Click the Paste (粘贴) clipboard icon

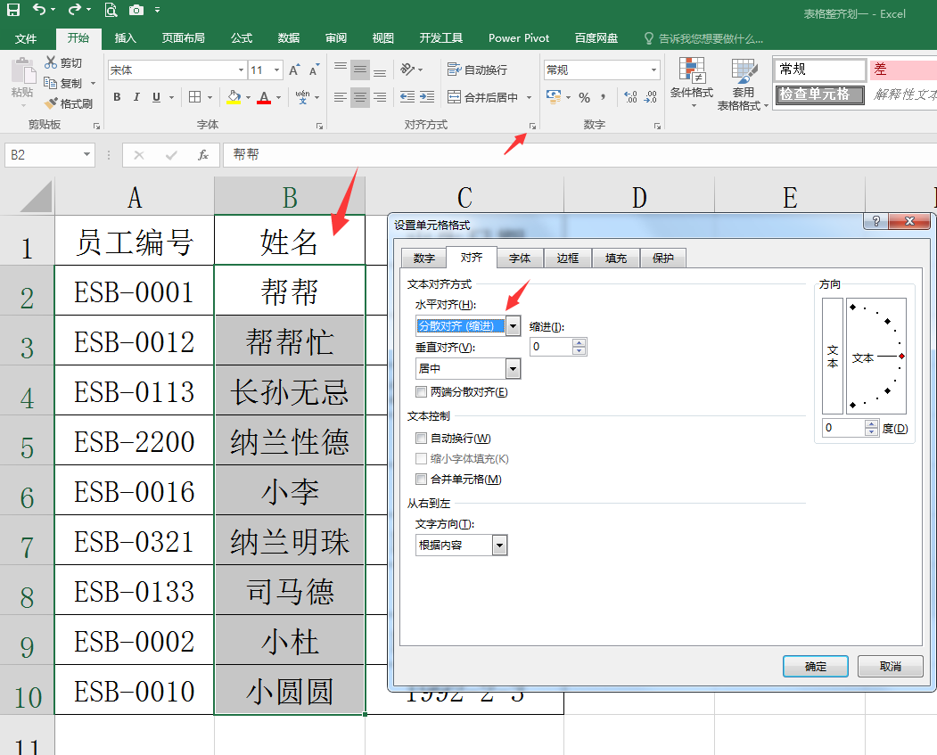[22, 71]
